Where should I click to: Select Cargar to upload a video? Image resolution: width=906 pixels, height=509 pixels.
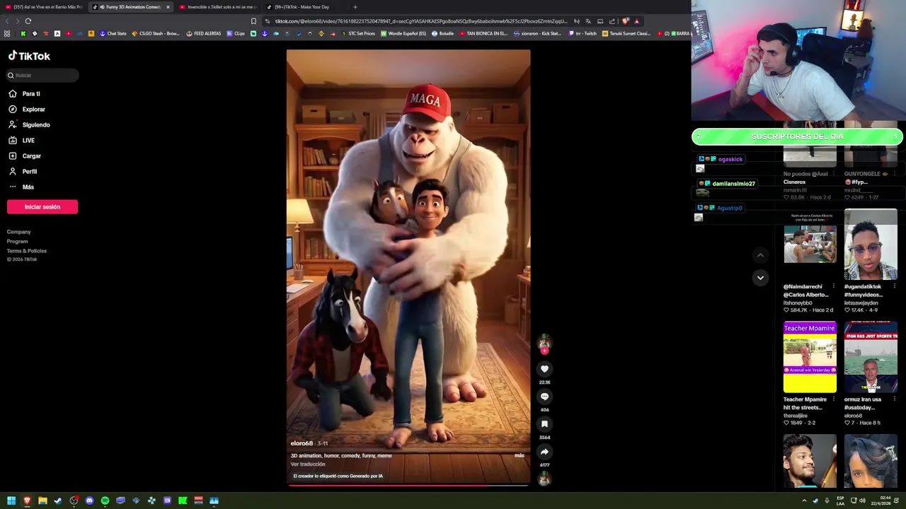point(31,156)
